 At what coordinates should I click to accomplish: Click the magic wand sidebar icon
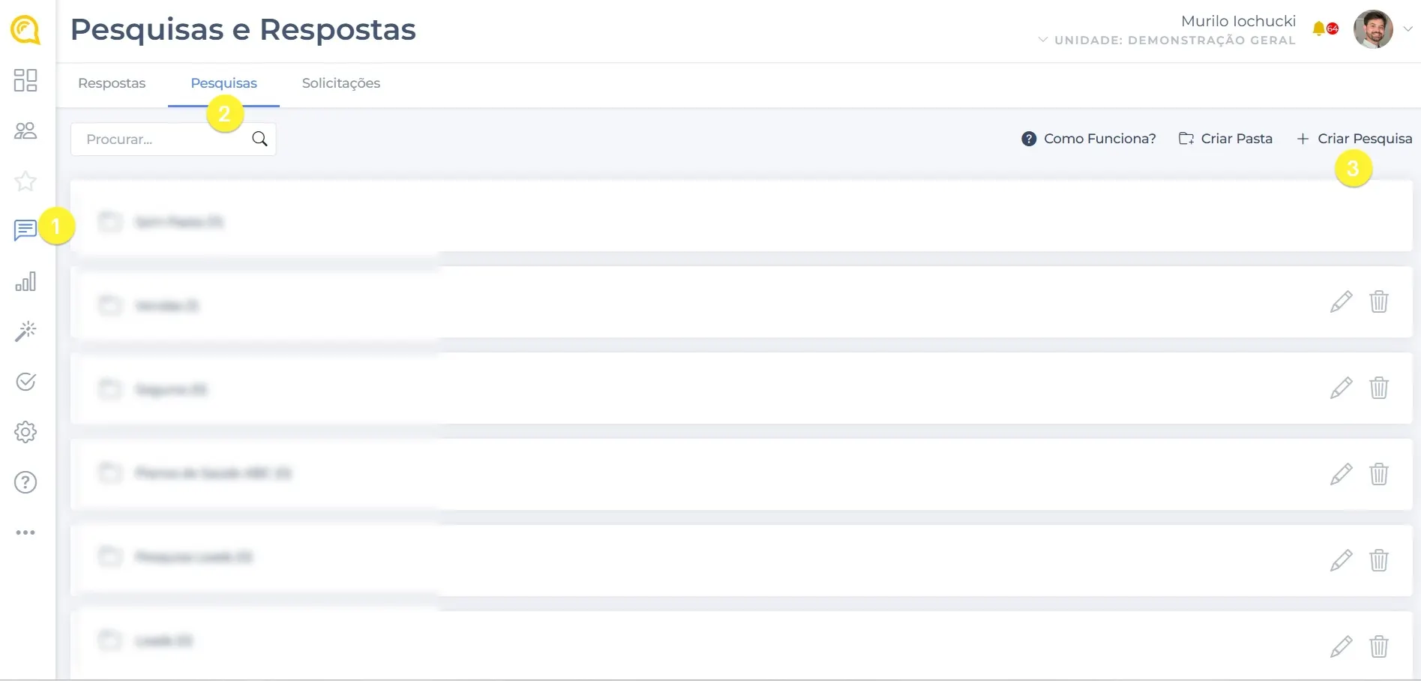25,331
